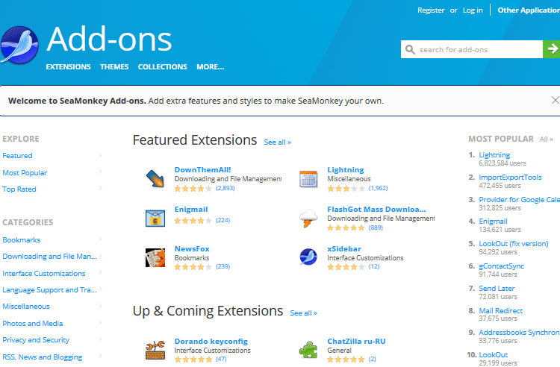
Task: Open the xSidebar title link
Action: pos(344,249)
